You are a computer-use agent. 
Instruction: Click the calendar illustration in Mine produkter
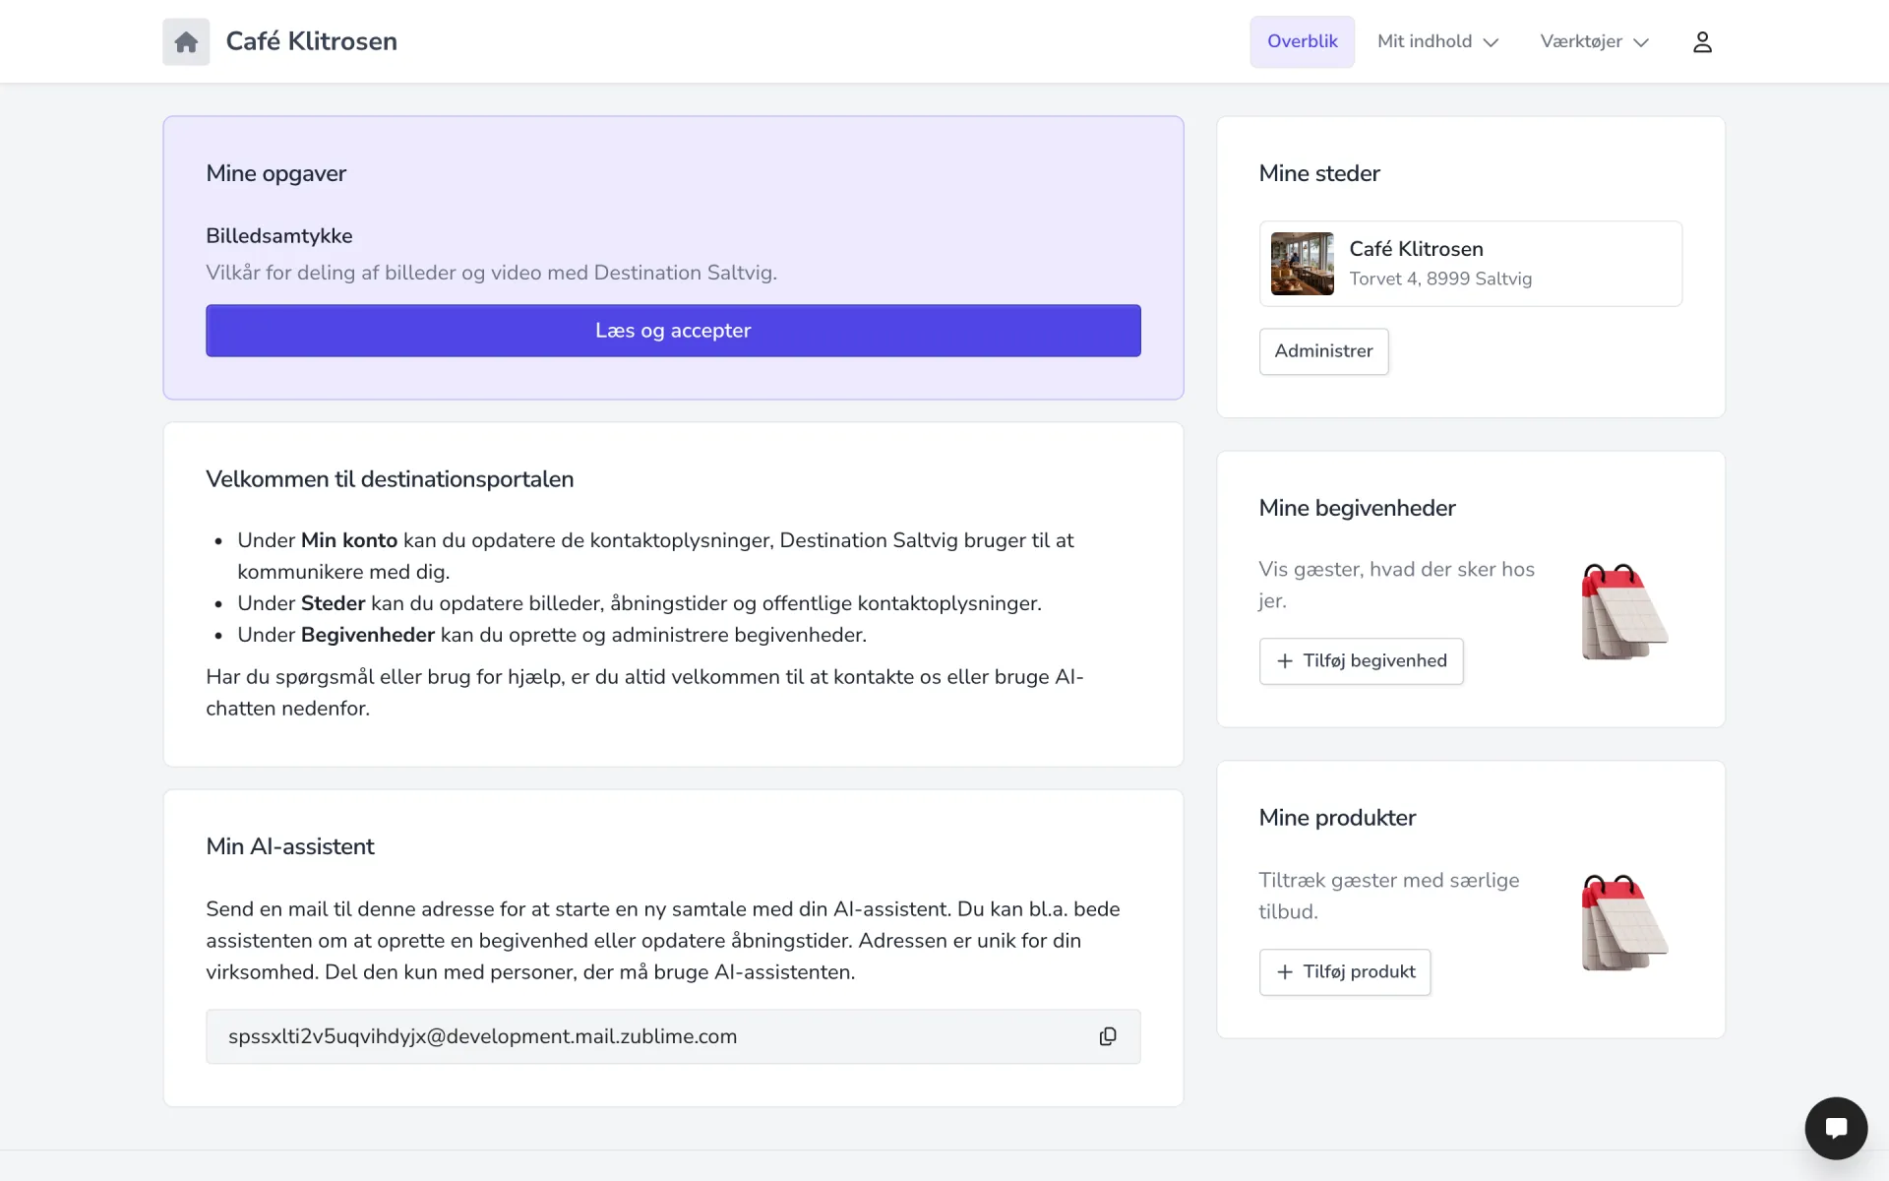coord(1624,922)
